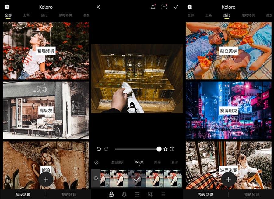Open the adjustment sliders tool icon
Screen dimensions: 274x199
pyautogui.click(x=137, y=194)
